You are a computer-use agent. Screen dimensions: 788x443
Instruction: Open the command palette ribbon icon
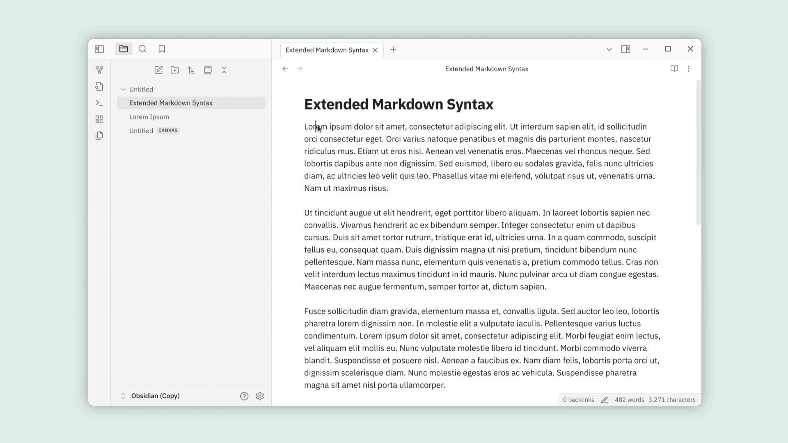click(x=99, y=103)
